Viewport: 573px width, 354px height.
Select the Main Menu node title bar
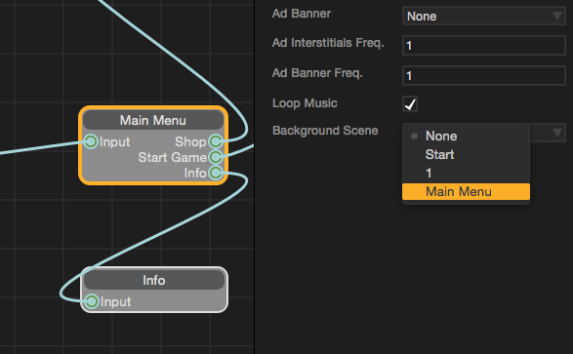pos(153,120)
